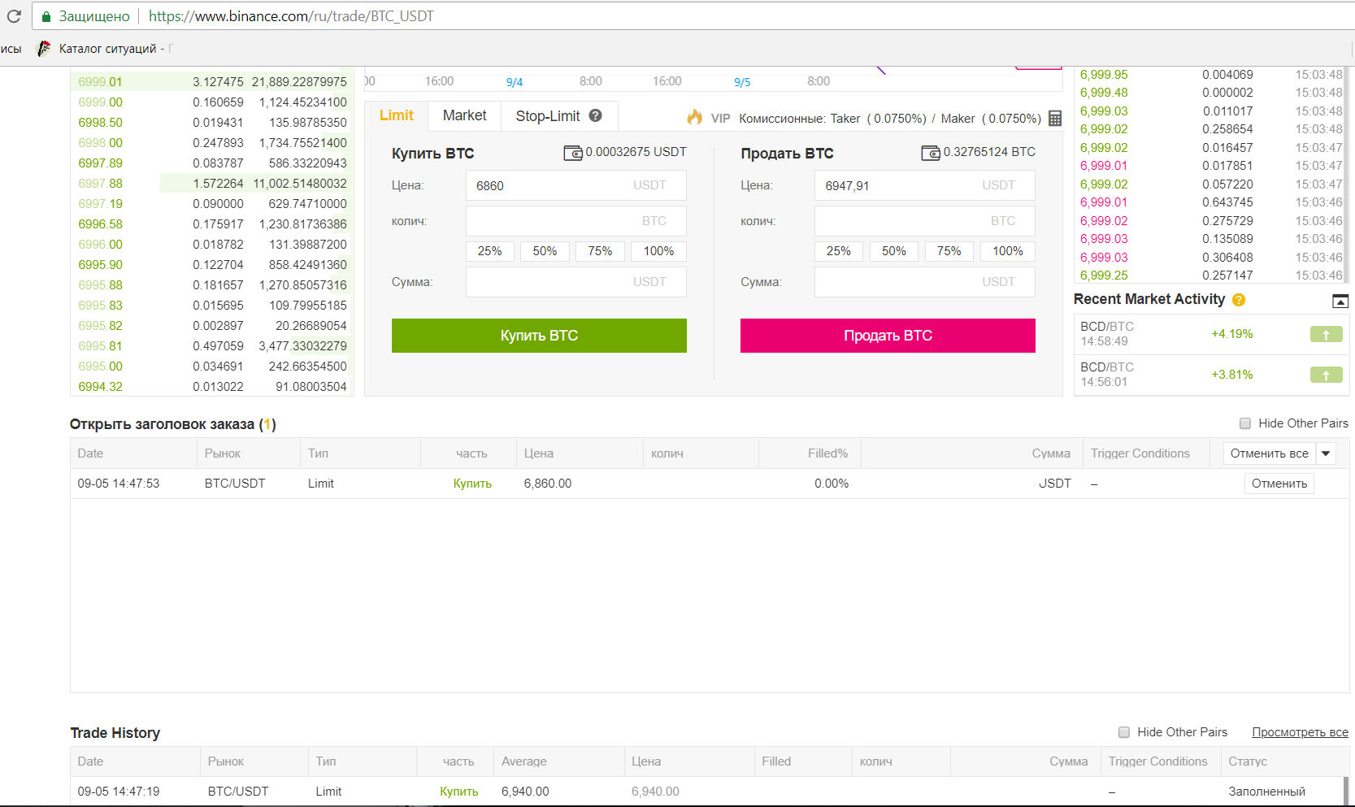Expand the Отменить все dropdown arrow
The height and width of the screenshot is (807, 1355).
(x=1326, y=453)
